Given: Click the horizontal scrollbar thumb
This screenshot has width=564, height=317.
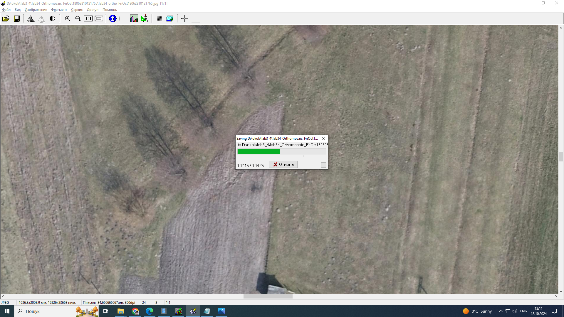Looking at the screenshot, I should pyautogui.click(x=268, y=296).
